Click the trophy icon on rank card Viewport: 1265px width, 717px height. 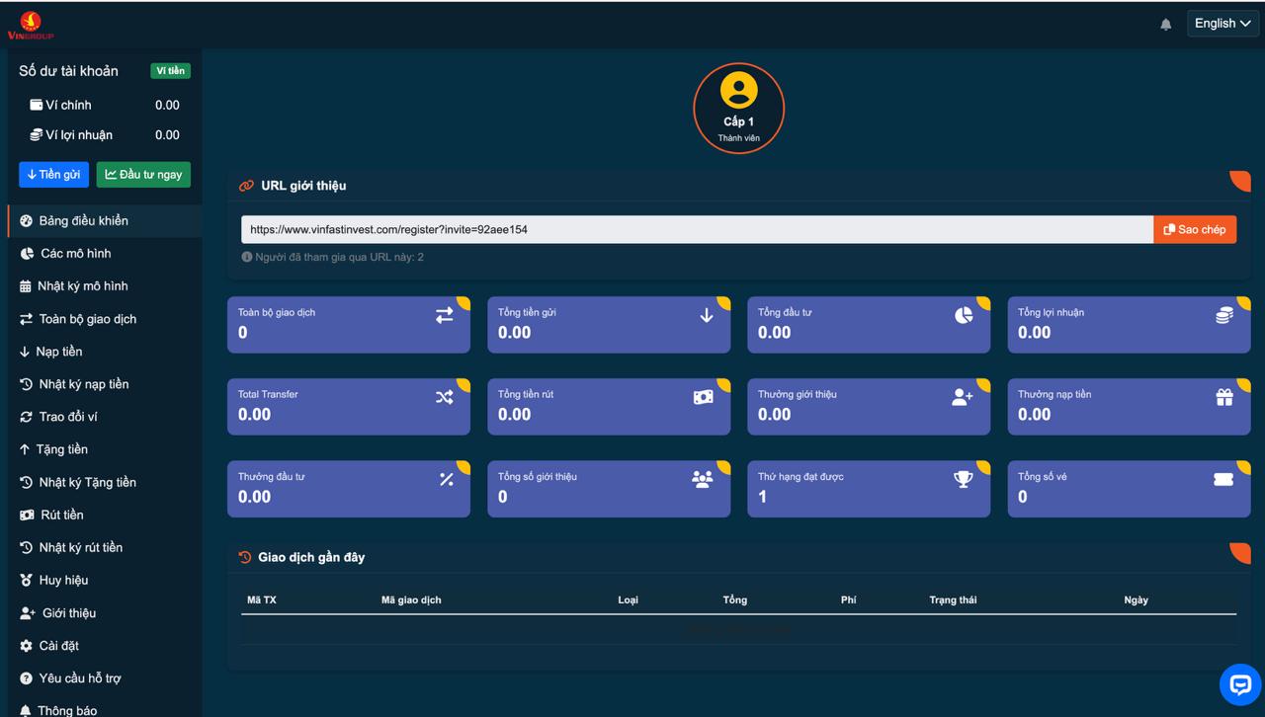[963, 479]
